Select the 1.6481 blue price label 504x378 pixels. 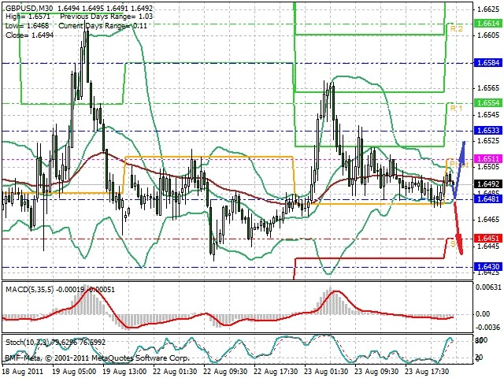488,199
